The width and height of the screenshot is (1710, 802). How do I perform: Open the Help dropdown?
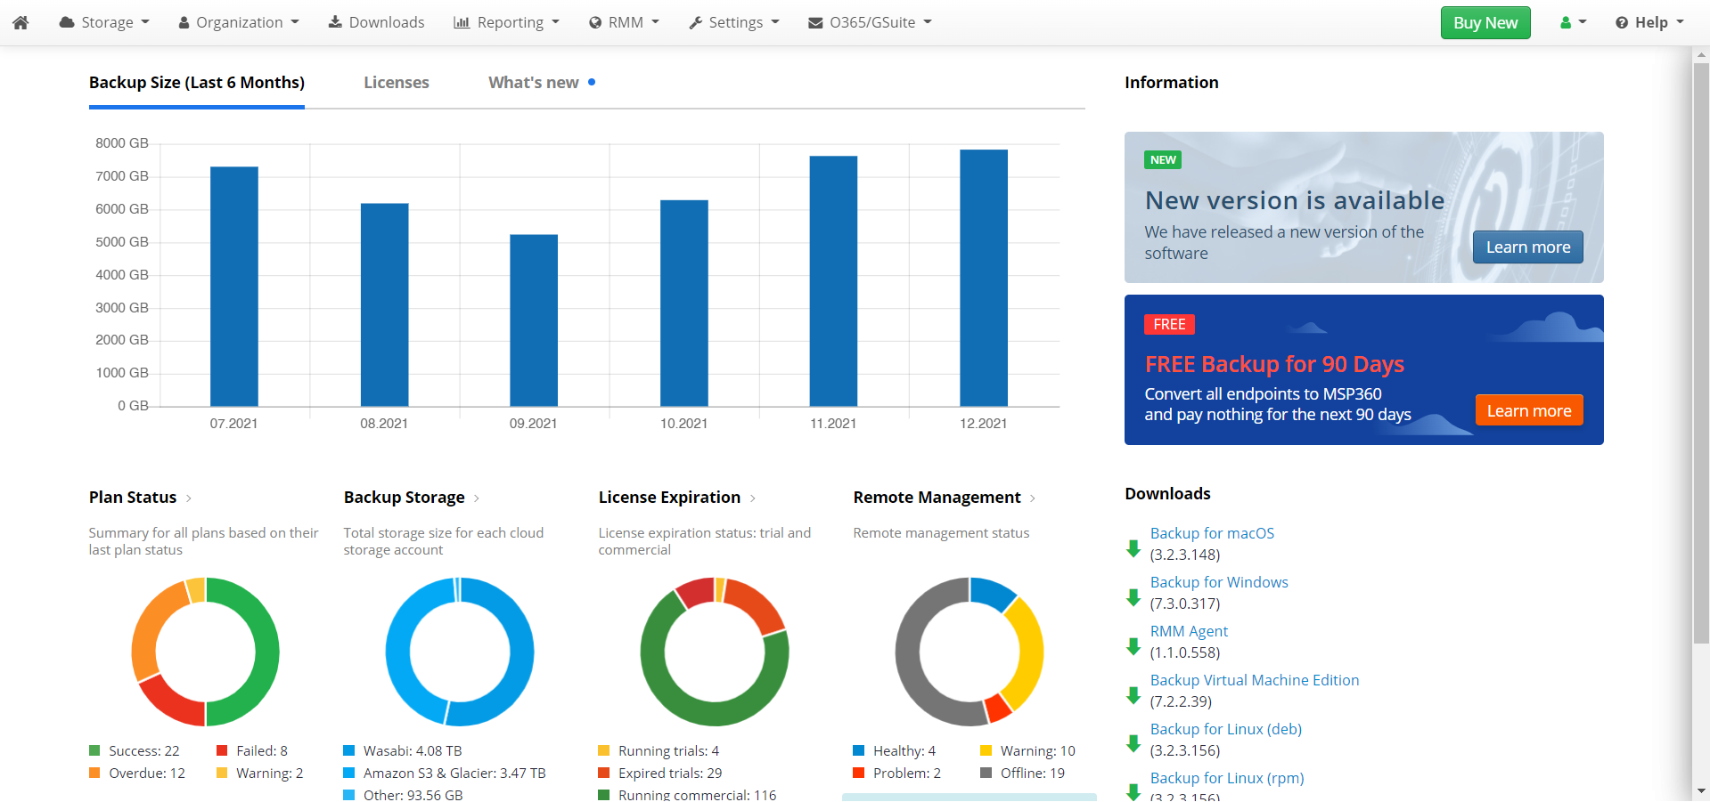click(x=1649, y=22)
